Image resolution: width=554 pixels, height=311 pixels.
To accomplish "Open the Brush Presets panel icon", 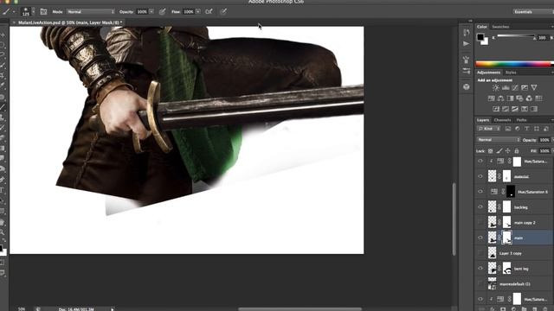I will [467, 72].
